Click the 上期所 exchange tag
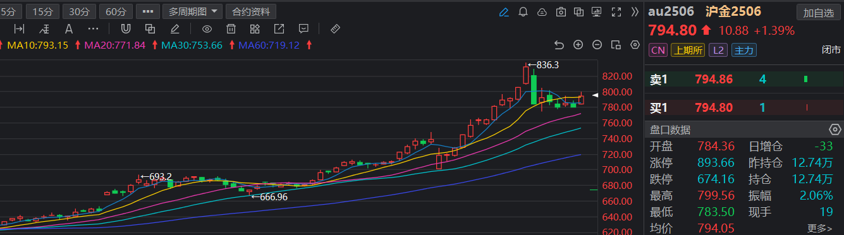Viewport: 844px width, 235px height. click(x=688, y=51)
